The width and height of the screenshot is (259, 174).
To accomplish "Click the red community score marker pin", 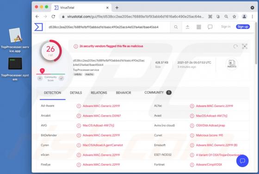I will coord(42,71).
